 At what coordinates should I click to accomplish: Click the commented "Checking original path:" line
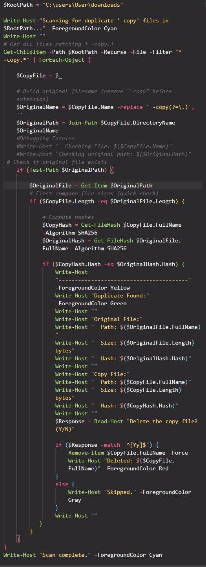(104, 154)
